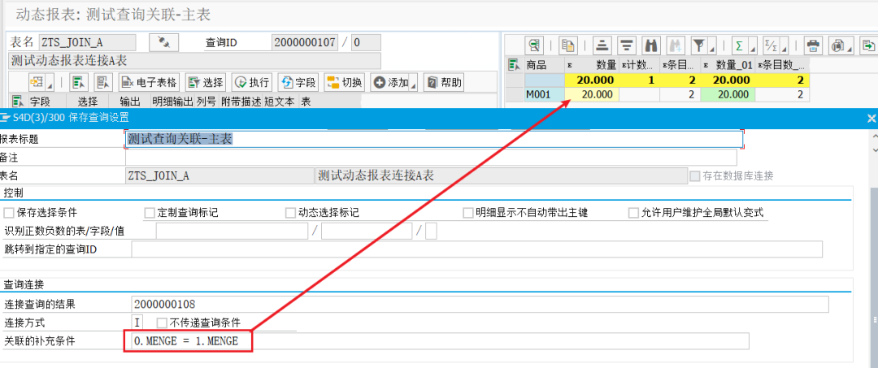This screenshot has width=878, height=368.
Task: Click the find next binoculars icon
Action: click(x=676, y=45)
